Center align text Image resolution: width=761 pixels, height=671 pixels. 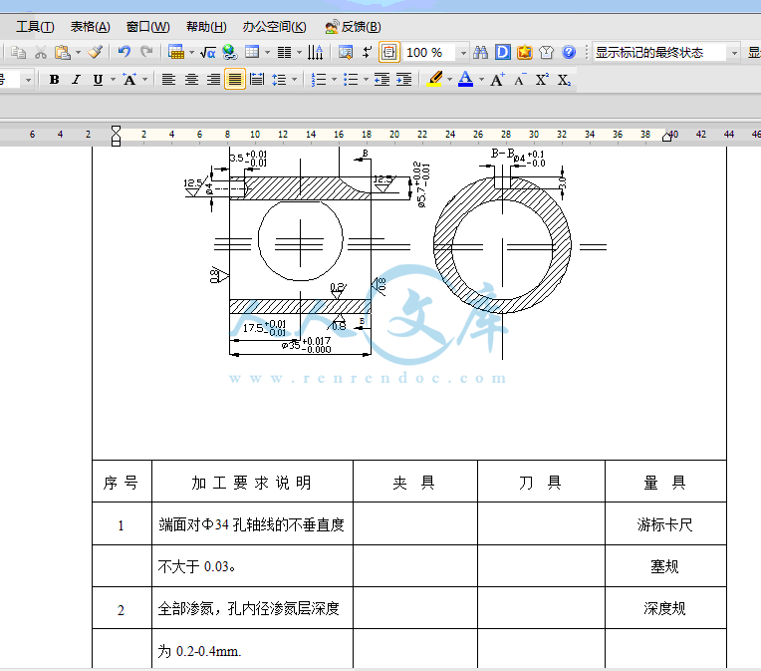tap(190, 79)
